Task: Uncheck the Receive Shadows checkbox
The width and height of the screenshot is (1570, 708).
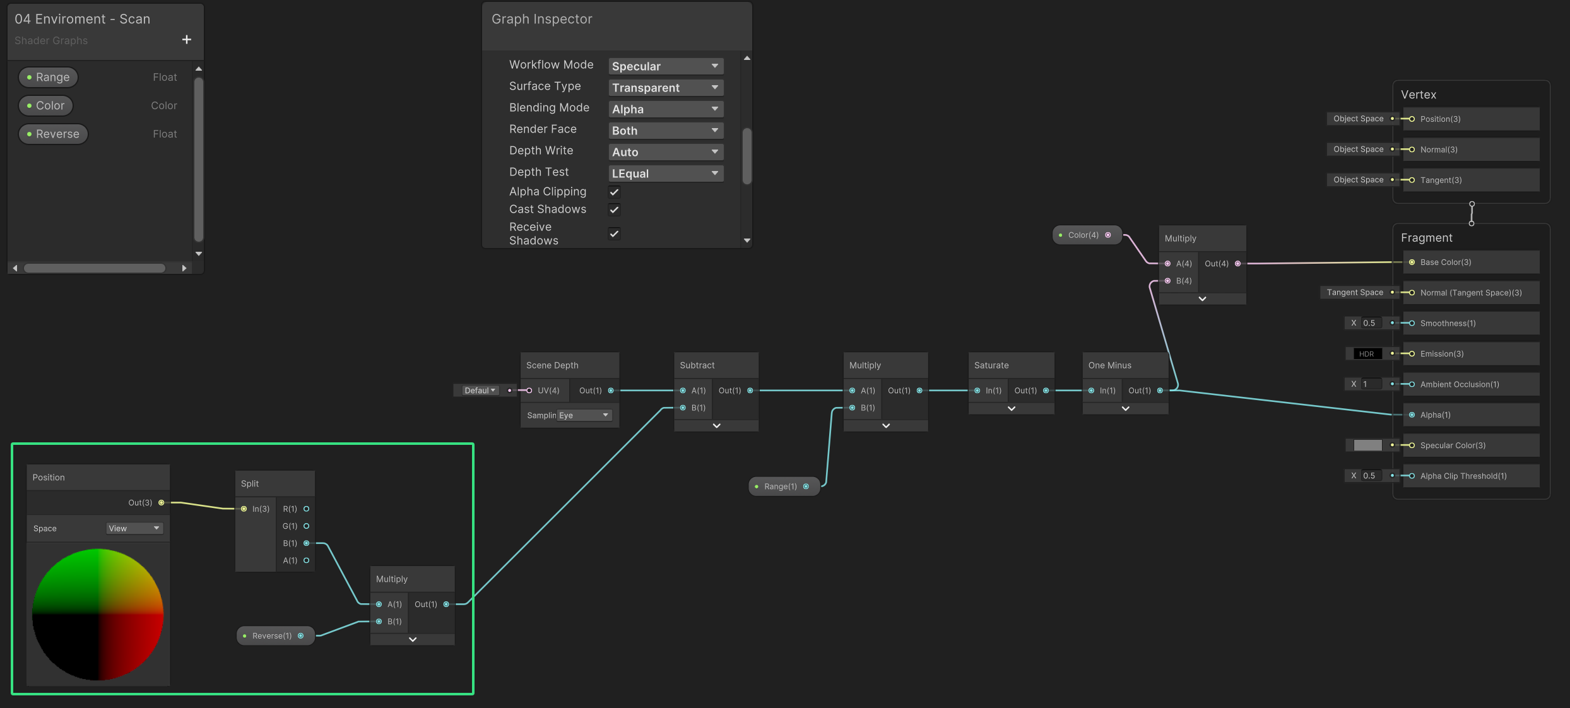Action: click(614, 233)
